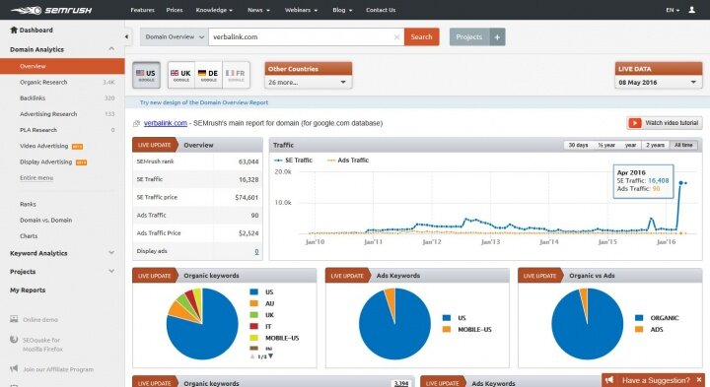Select the 30 days traffic range
This screenshot has width=710, height=387.
click(578, 145)
